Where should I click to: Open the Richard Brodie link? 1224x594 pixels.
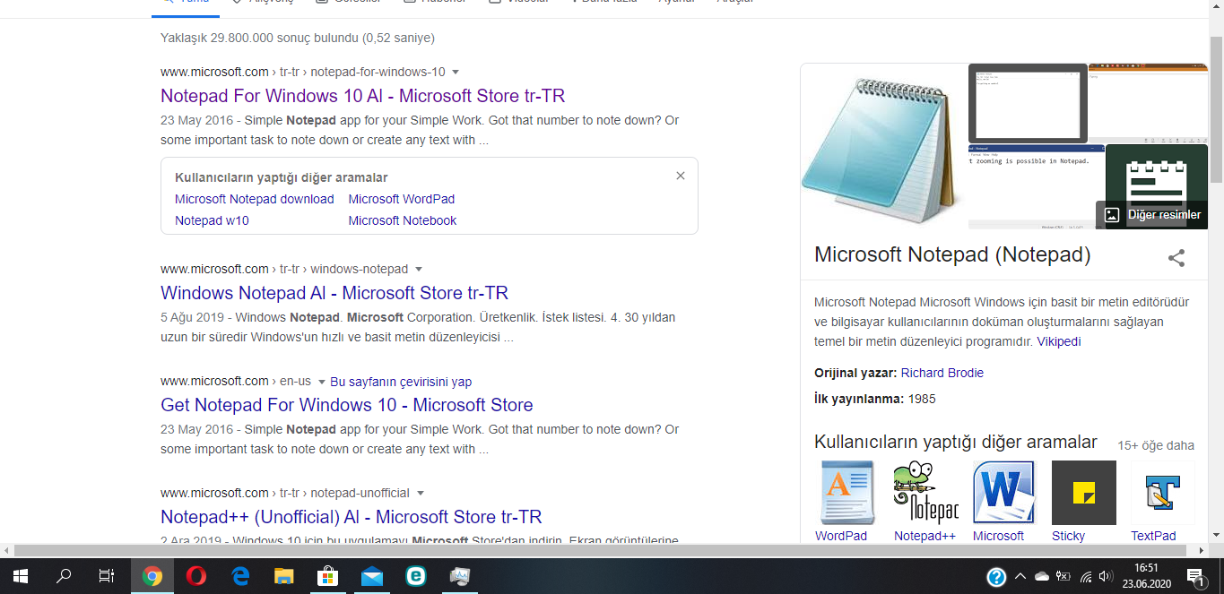pyautogui.click(x=942, y=373)
